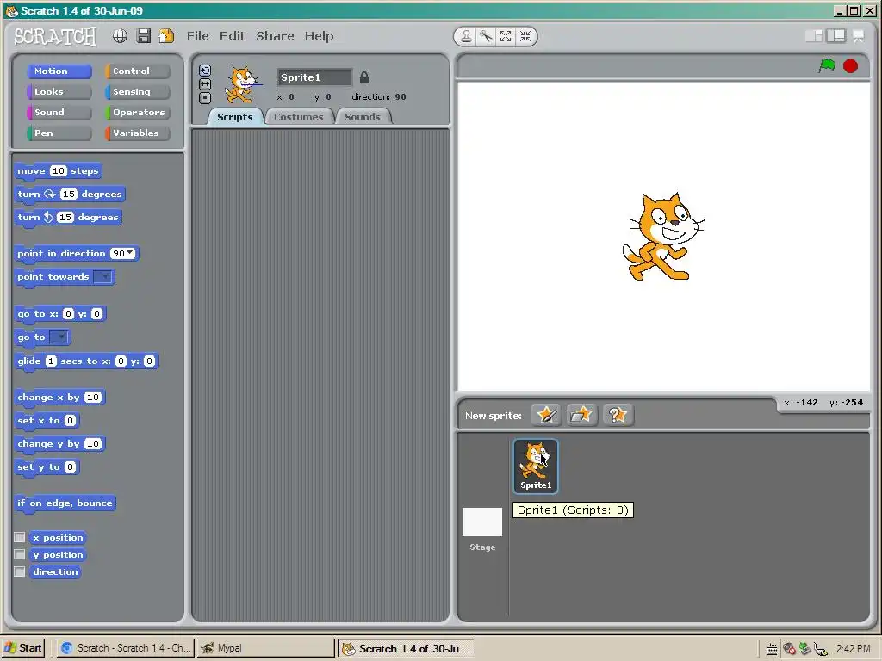Select the Sensing block category
Image resolution: width=882 pixels, height=661 pixels.
[x=137, y=91]
